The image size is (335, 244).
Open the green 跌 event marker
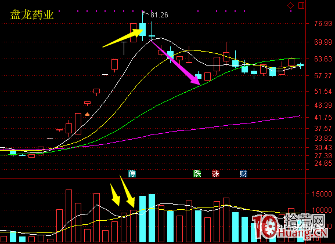(x=197, y=174)
